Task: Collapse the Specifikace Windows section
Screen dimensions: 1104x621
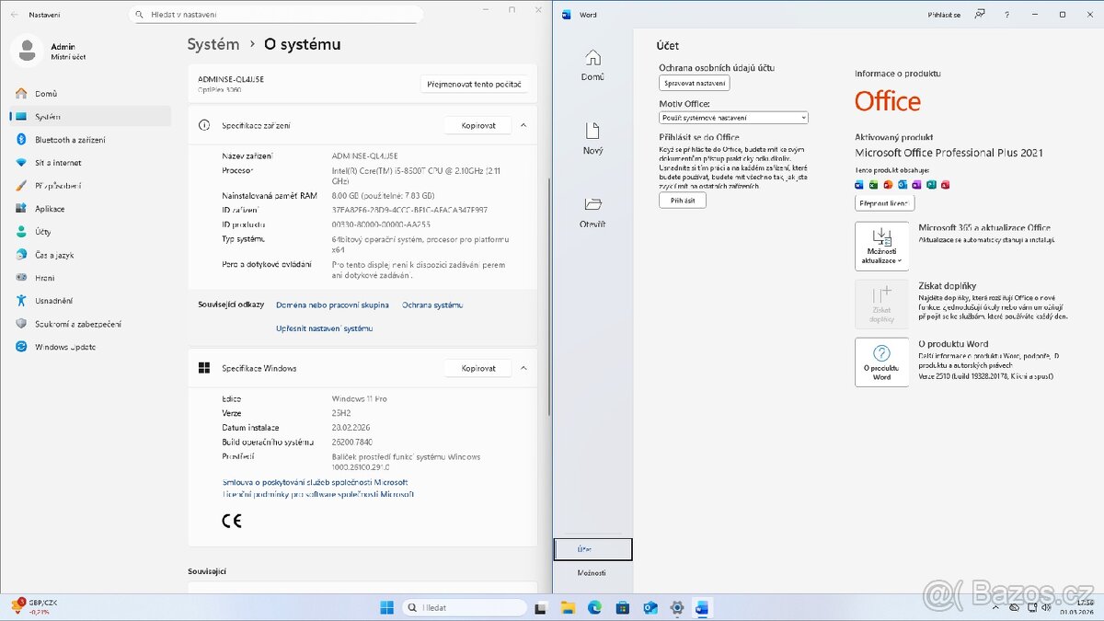Action: (523, 367)
